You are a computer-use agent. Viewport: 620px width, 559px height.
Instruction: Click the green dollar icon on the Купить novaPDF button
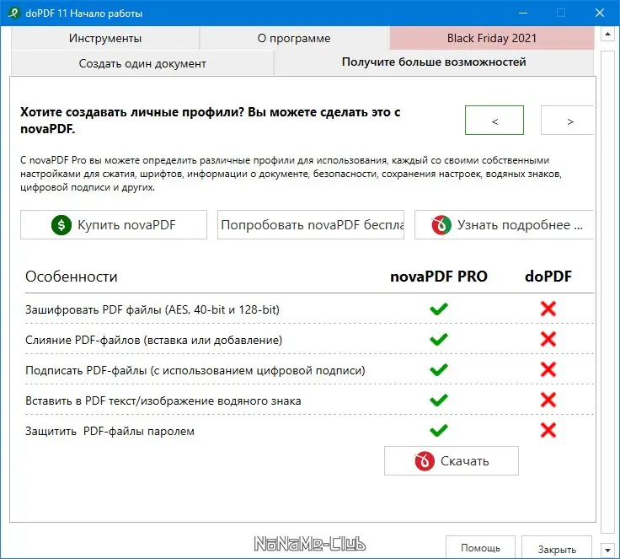point(61,225)
